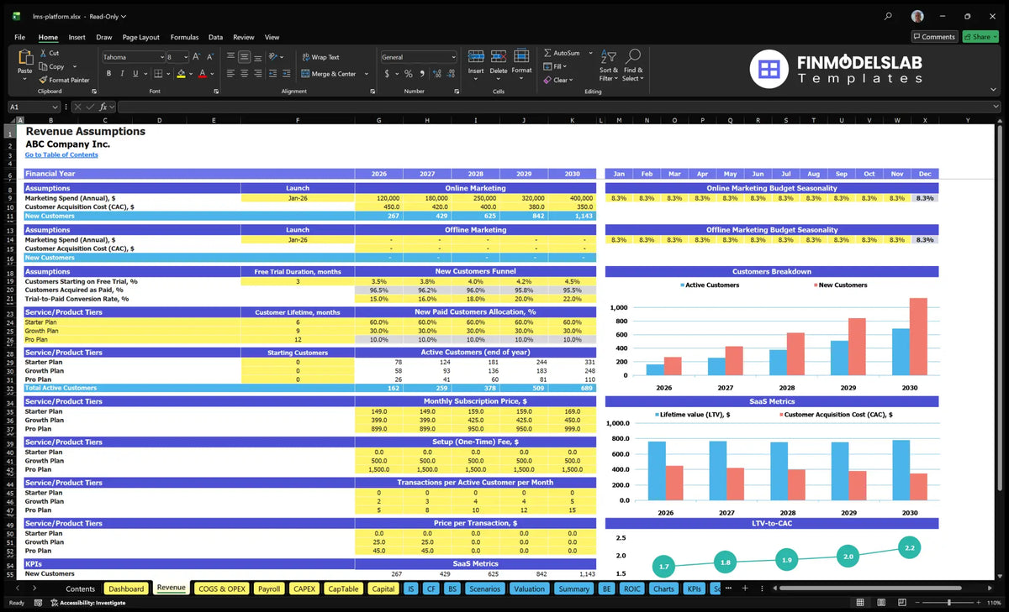Open the Insert ribbon tab
Screen dimensions: 1009x612
click(x=77, y=37)
